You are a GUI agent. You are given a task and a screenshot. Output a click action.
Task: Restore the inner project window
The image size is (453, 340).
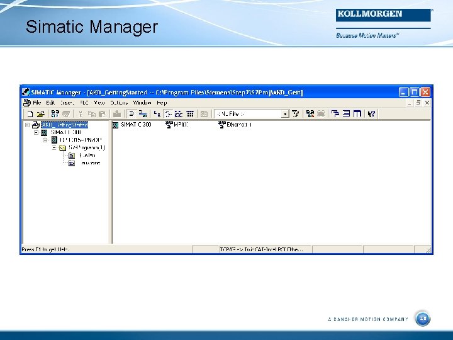(418, 103)
